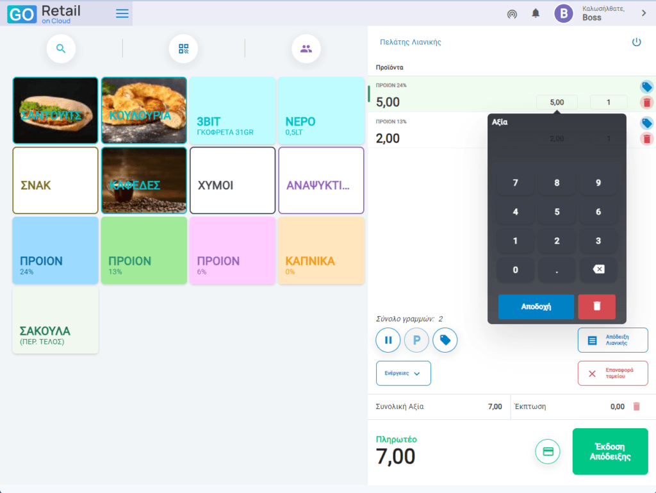Delete the ΠΡΟΙΟΝ 13% line
Viewport: 656px width, 493px height.
(647, 138)
